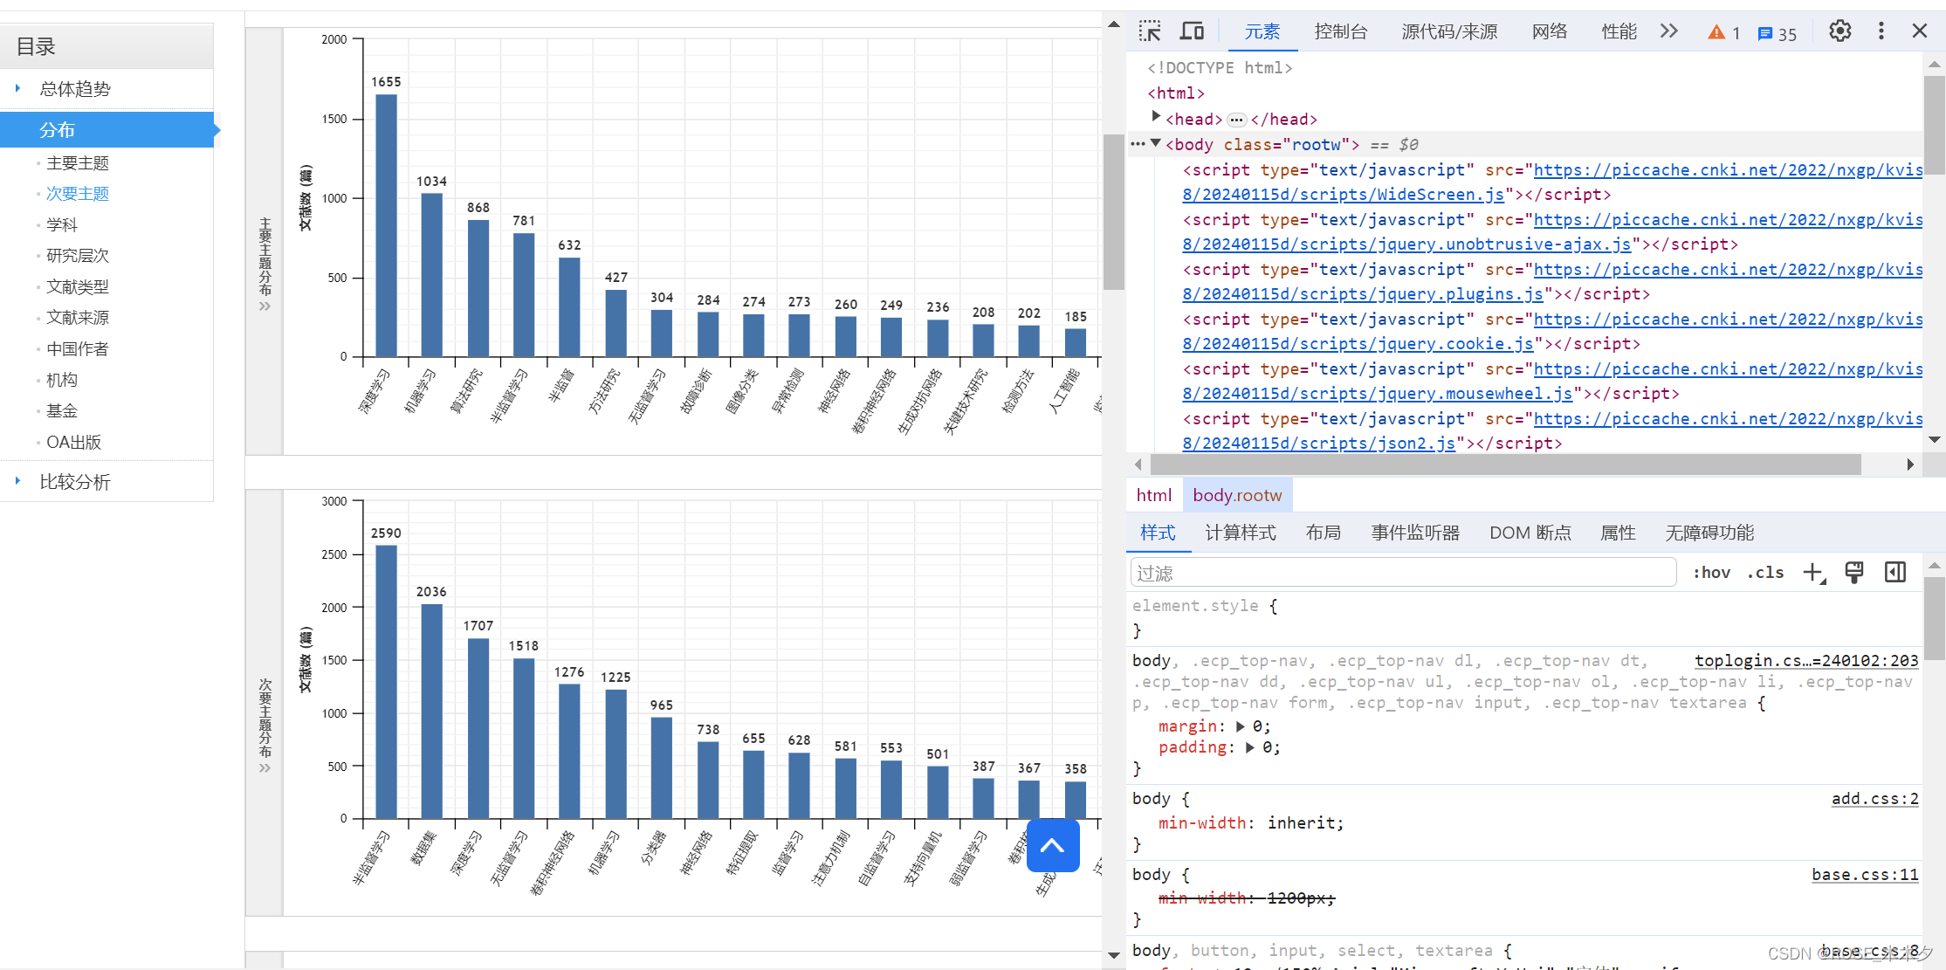Show more DevTools tabs via double chevron
This screenshot has width=1946, height=970.
pos(1668,31)
